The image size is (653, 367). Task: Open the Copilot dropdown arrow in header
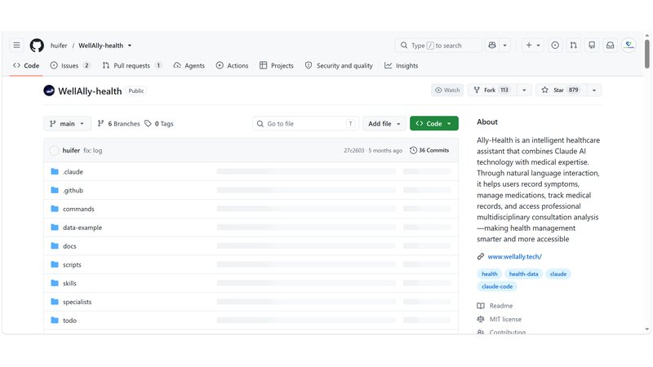(x=504, y=45)
